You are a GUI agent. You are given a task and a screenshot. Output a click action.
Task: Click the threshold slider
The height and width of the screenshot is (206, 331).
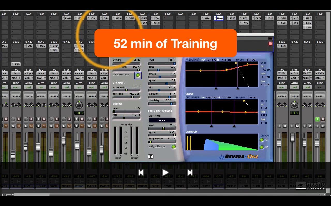[126, 97]
